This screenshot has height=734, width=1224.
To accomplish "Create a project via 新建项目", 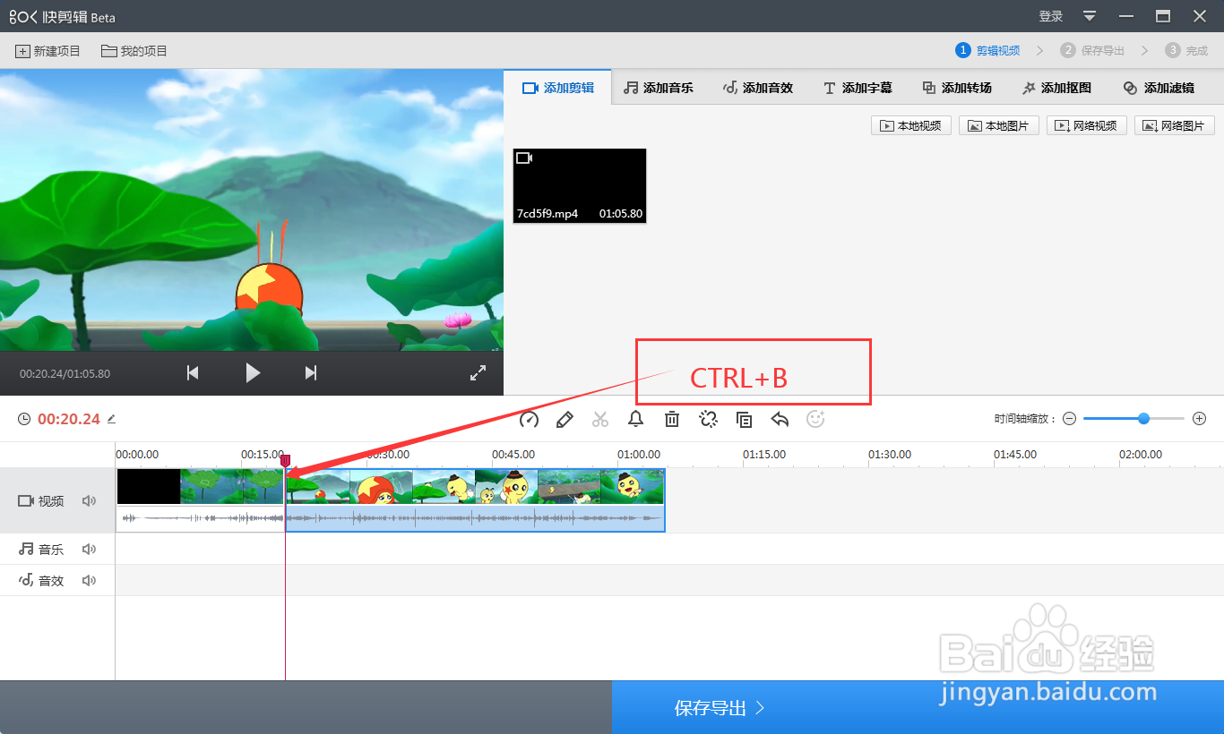I will pyautogui.click(x=48, y=51).
